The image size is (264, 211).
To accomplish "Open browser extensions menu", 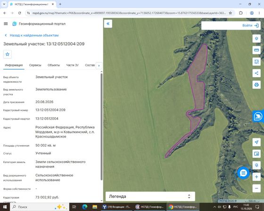I will point(241,13).
